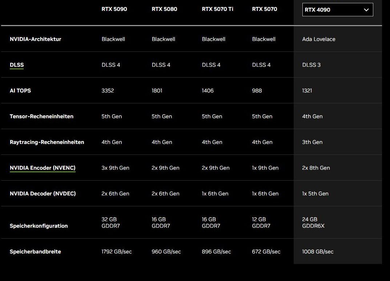This screenshot has height=281, width=390.
Task: Select the RTX 5080 column header
Action: [164, 9]
